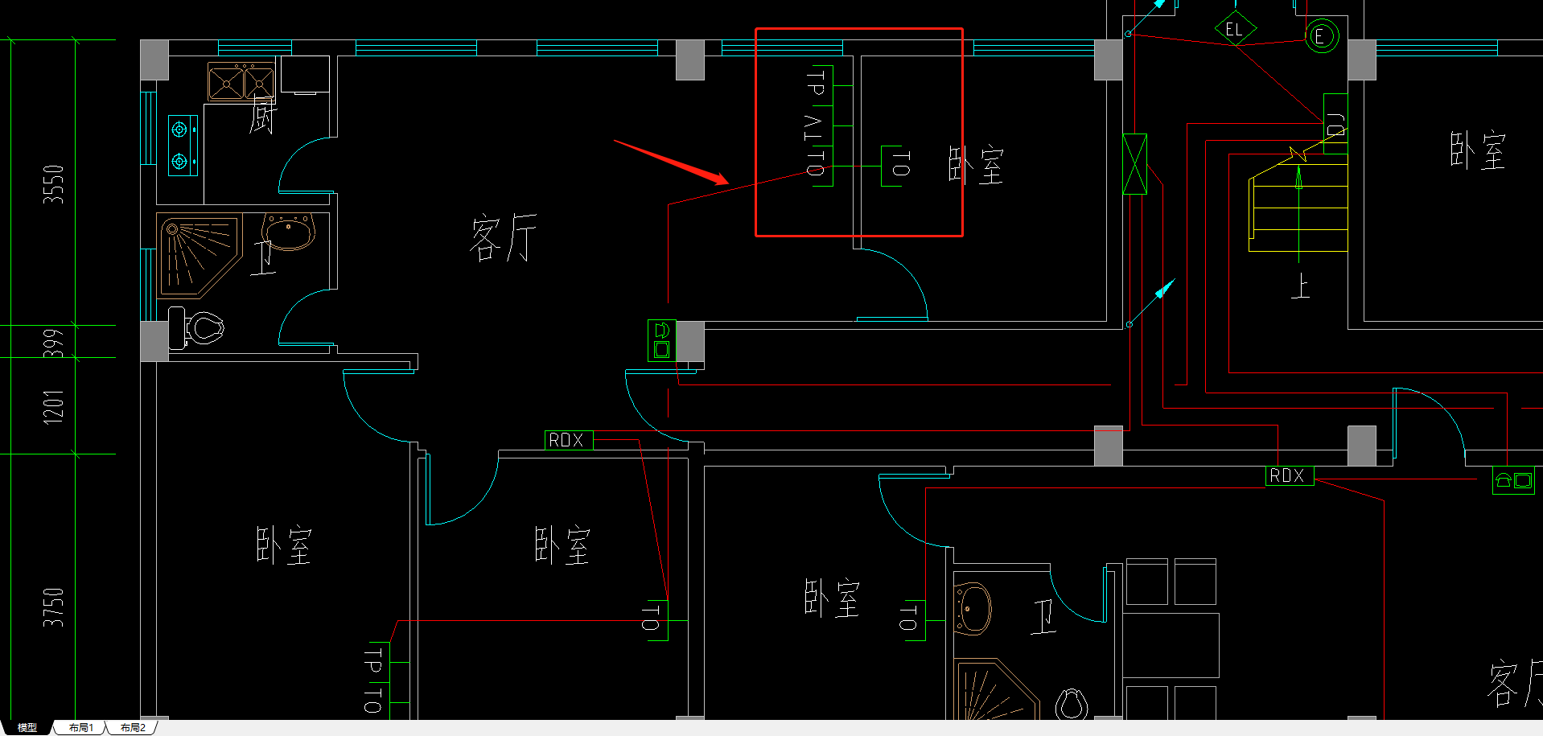
Task: Select the 卧室 label above the TP TO outlets
Action: tap(284, 546)
